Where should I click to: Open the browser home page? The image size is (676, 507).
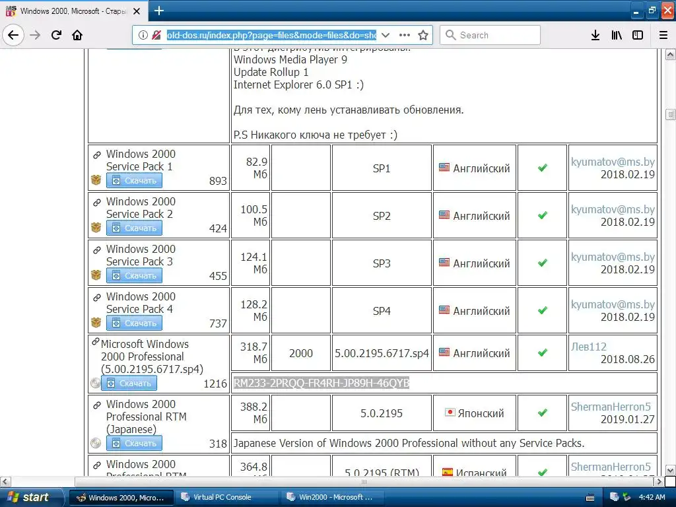coord(77,35)
